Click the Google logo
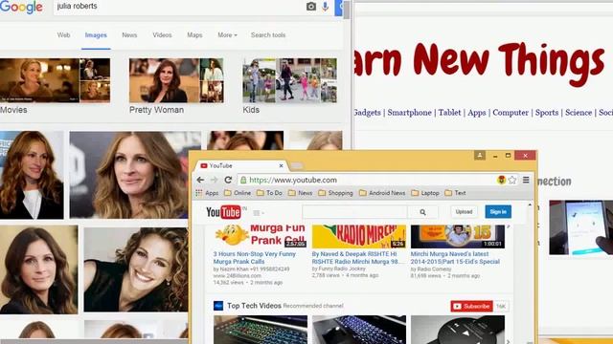613x344 pixels. point(21,7)
